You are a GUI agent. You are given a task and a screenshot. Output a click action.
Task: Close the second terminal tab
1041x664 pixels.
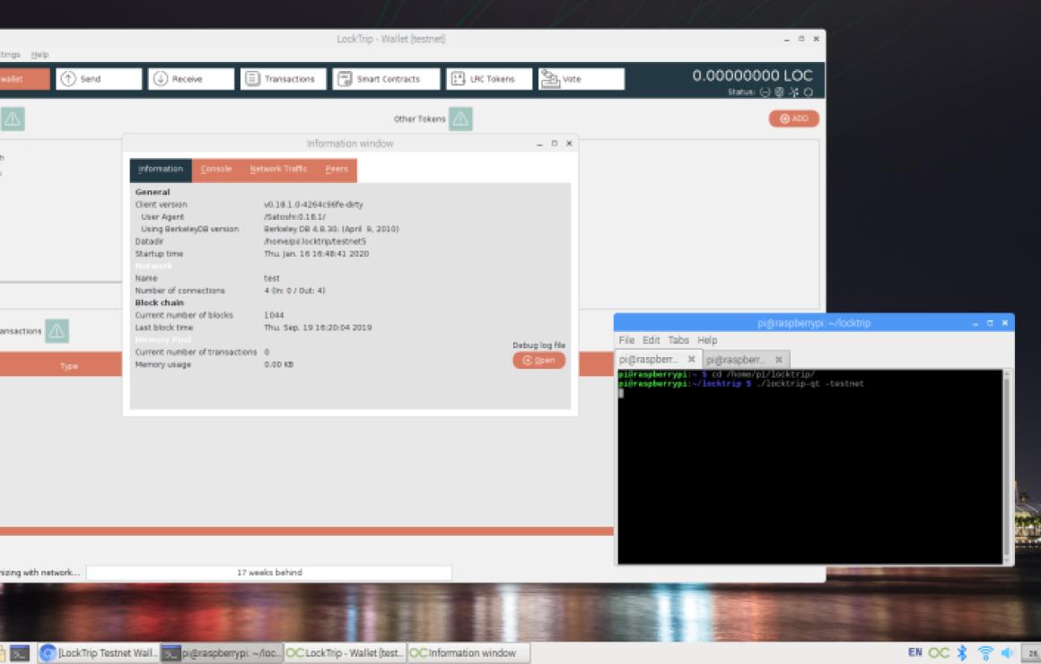coord(779,360)
